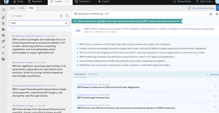Switch to the Comments tab

coord(93,74)
